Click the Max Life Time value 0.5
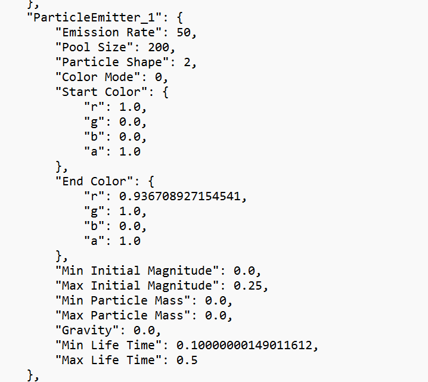This screenshot has height=382, width=428. tap(187, 360)
